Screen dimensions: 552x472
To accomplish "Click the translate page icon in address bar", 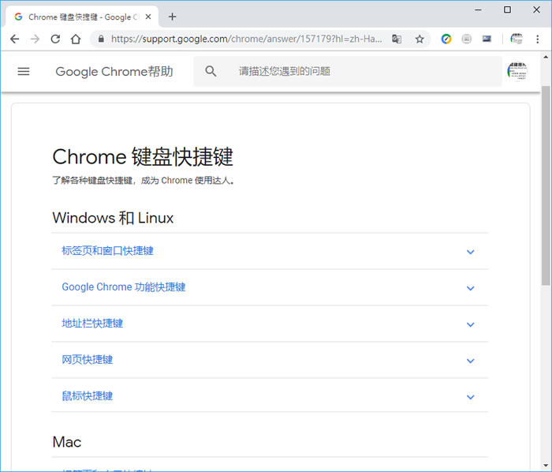I will [x=397, y=39].
